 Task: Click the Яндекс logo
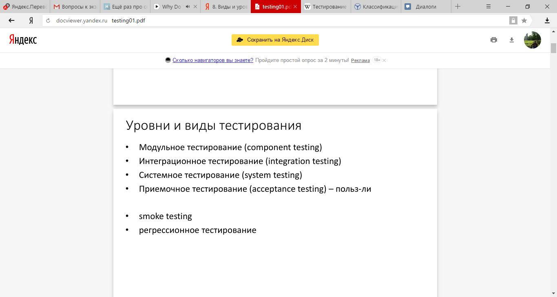(23, 40)
